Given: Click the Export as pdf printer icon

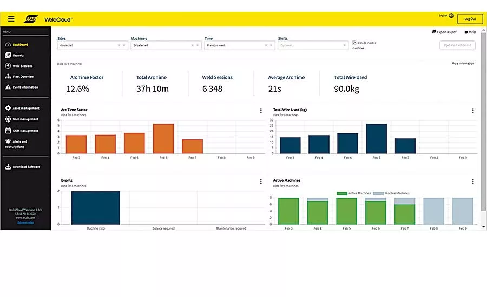Looking at the screenshot, I should pyautogui.click(x=434, y=32).
